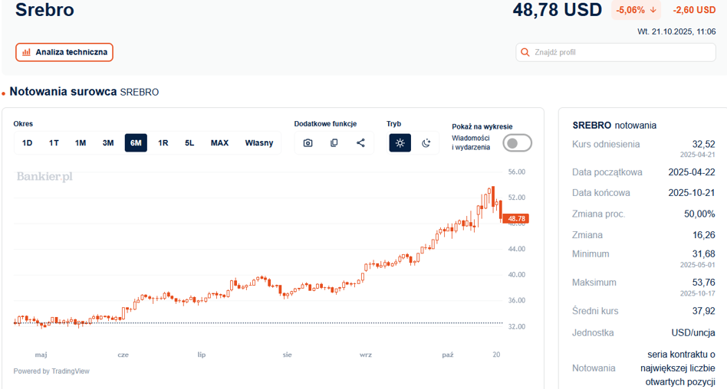
Task: Select the active 6M period
Action: (136, 143)
